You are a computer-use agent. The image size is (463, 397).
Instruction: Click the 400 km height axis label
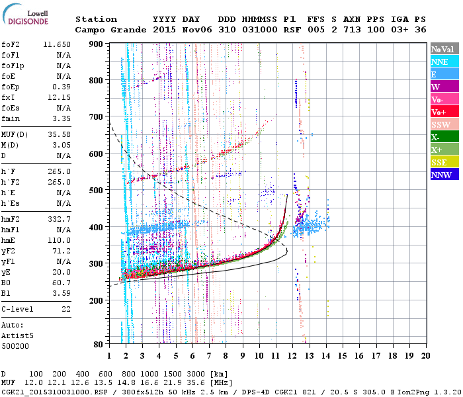click(96, 227)
